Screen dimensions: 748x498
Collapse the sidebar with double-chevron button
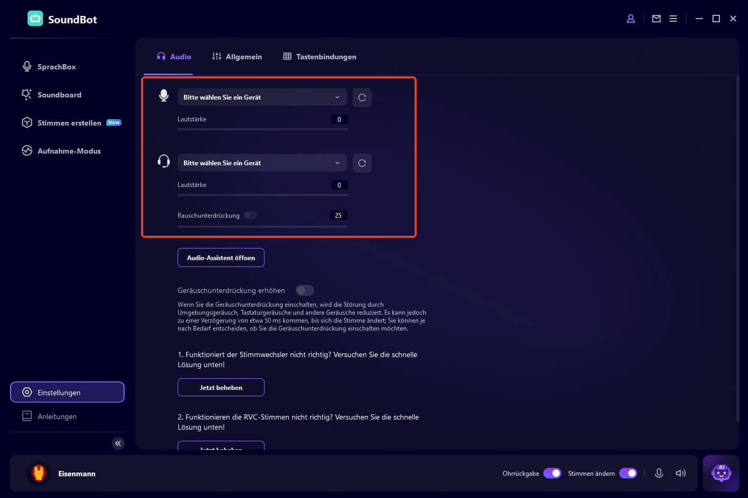point(118,443)
